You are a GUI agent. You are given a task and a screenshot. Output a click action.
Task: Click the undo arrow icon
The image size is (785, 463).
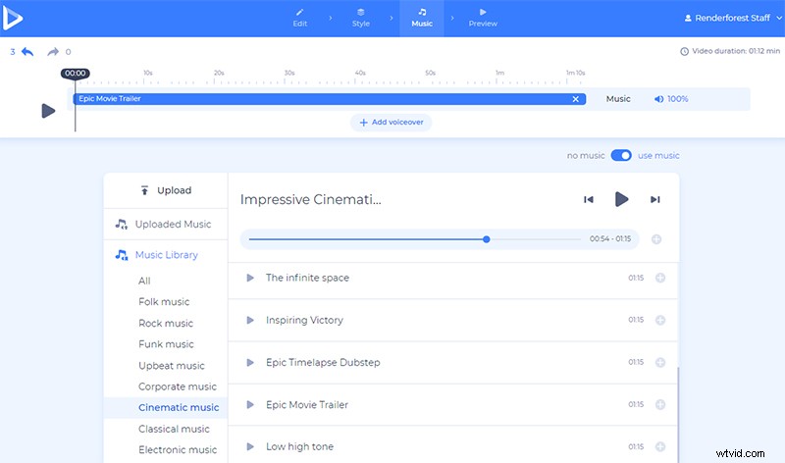27,52
